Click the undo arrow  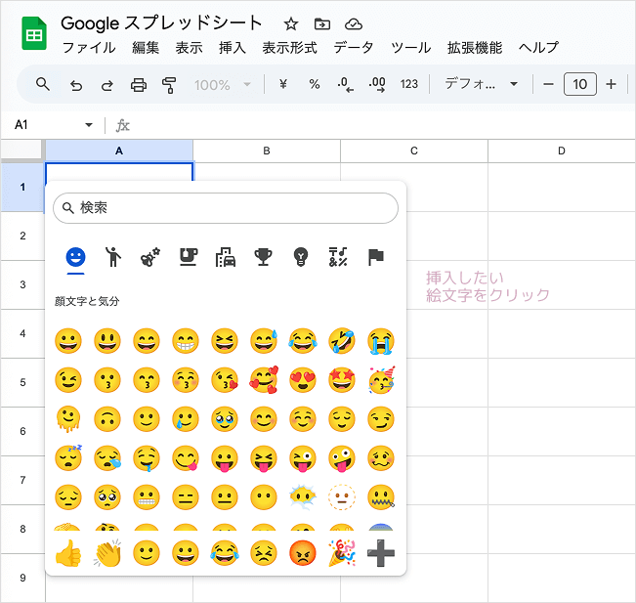[76, 85]
